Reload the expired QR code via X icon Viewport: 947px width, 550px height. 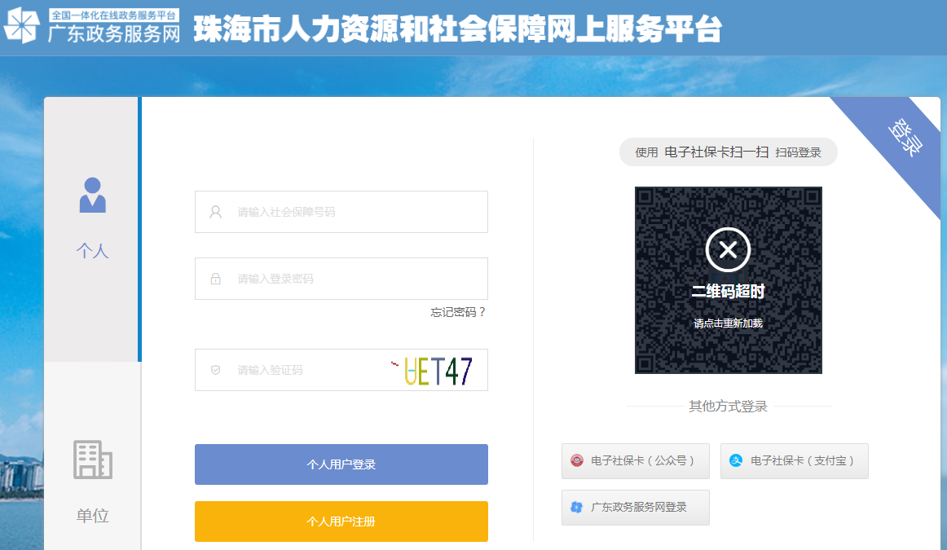(x=728, y=249)
